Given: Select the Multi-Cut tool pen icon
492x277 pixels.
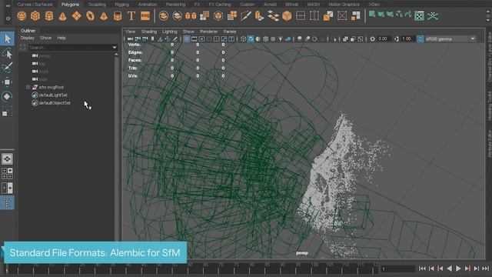Looking at the screenshot, I should tap(246, 15).
